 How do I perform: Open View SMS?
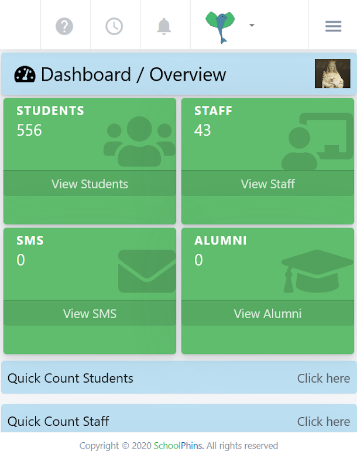coord(90,314)
